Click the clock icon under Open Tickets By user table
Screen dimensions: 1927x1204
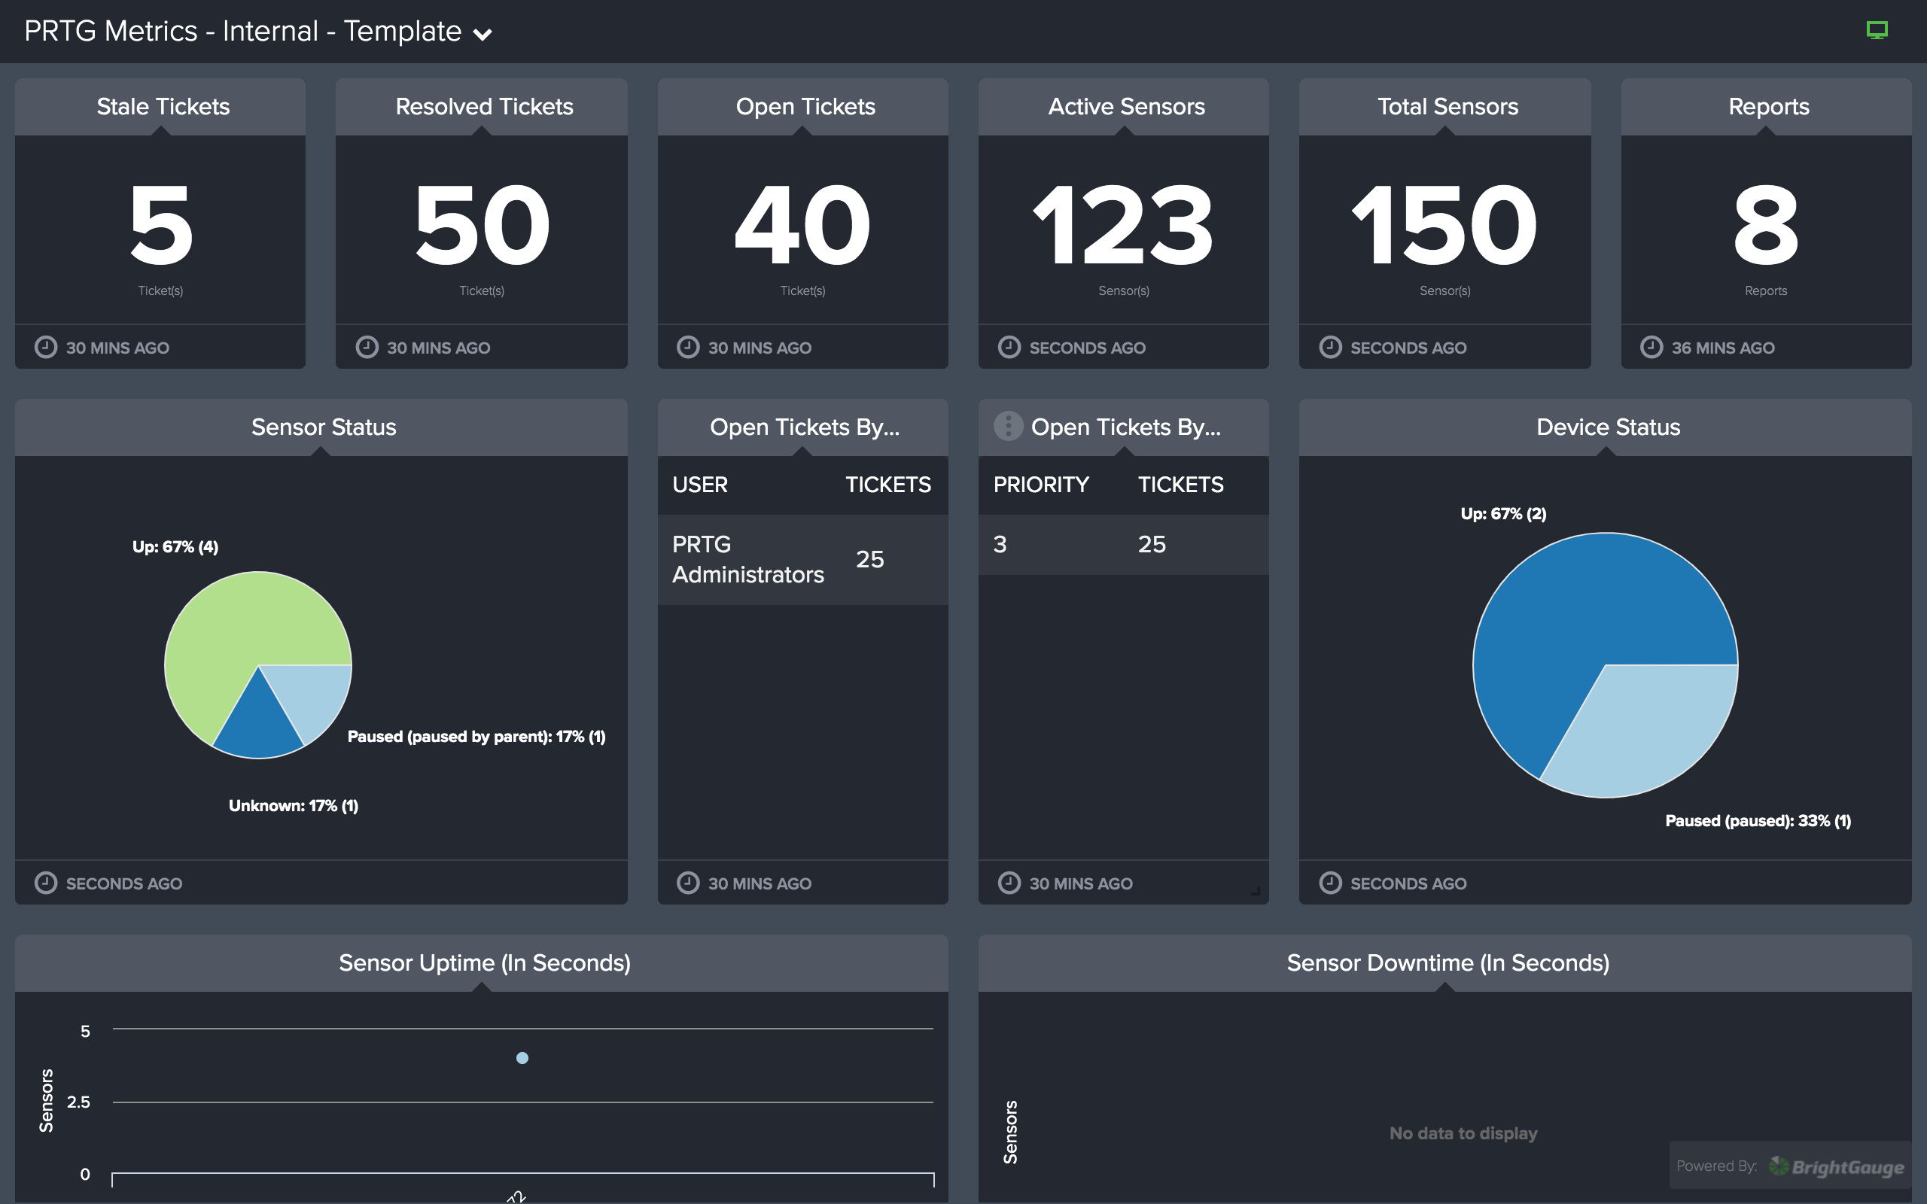click(688, 883)
